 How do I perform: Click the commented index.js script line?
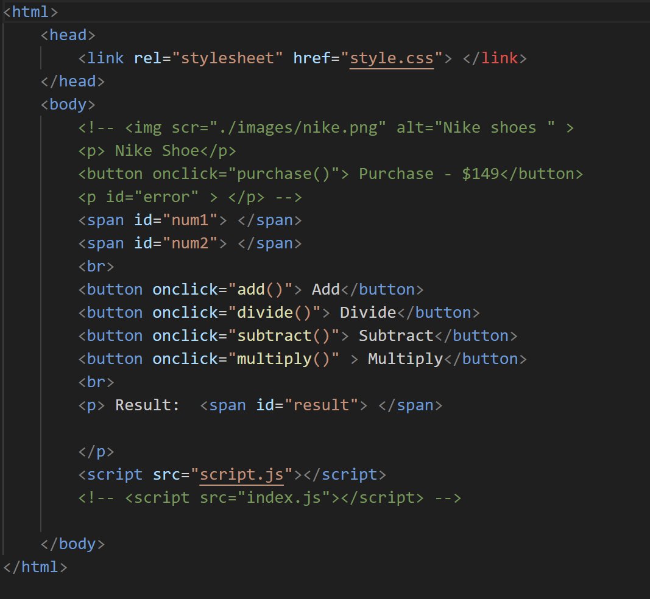pyautogui.click(x=270, y=498)
